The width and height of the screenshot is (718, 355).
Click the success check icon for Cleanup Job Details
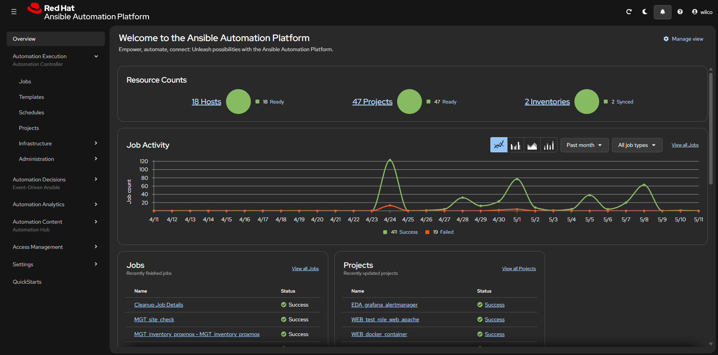tap(284, 305)
